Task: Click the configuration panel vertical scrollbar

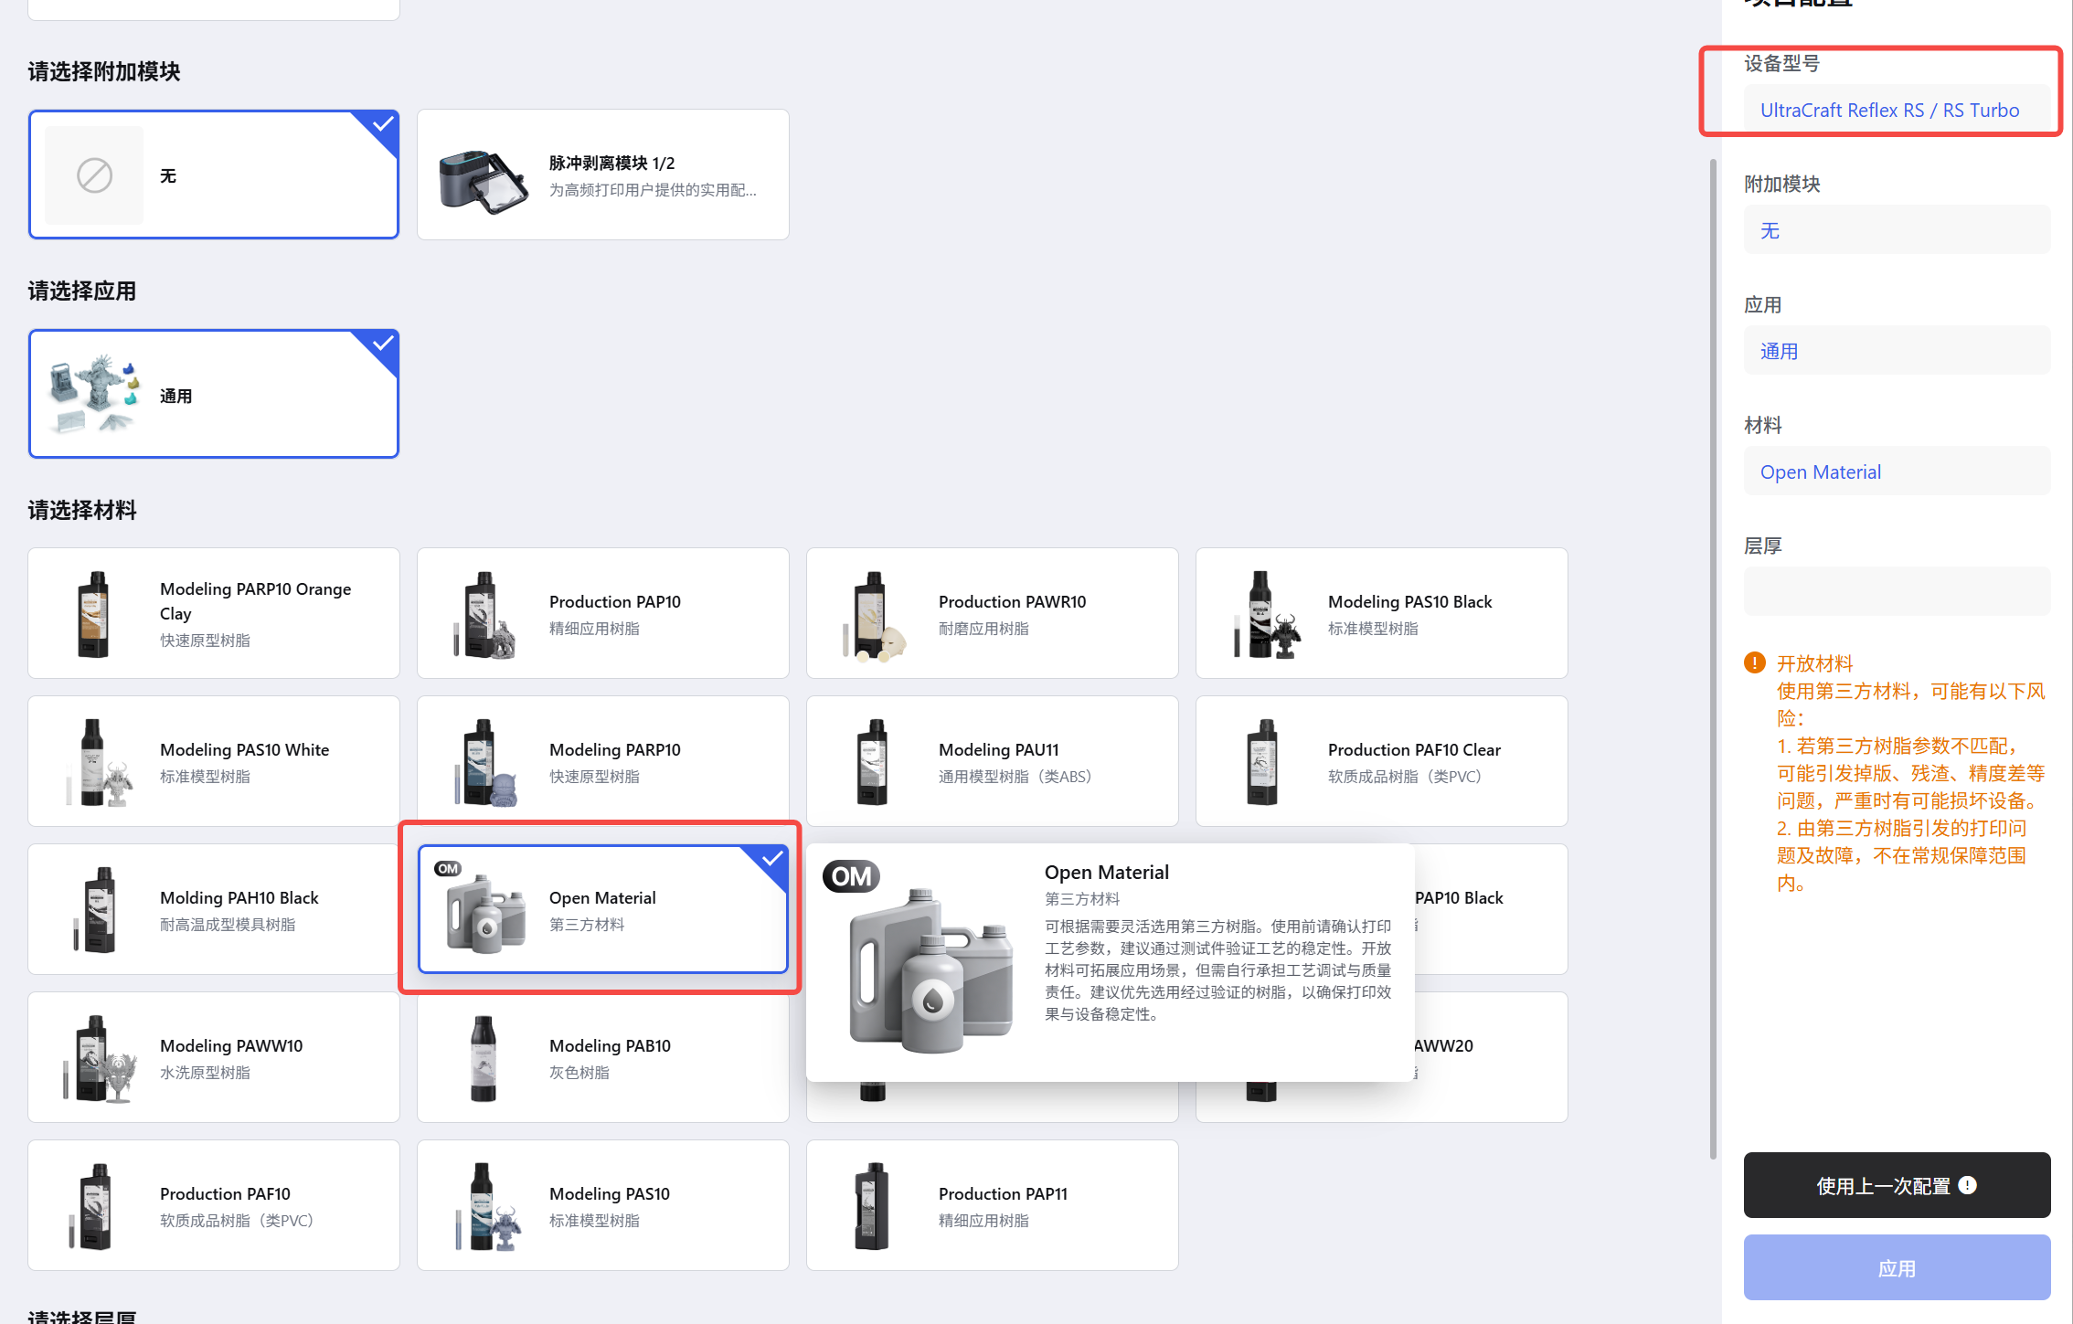Action: (1713, 658)
